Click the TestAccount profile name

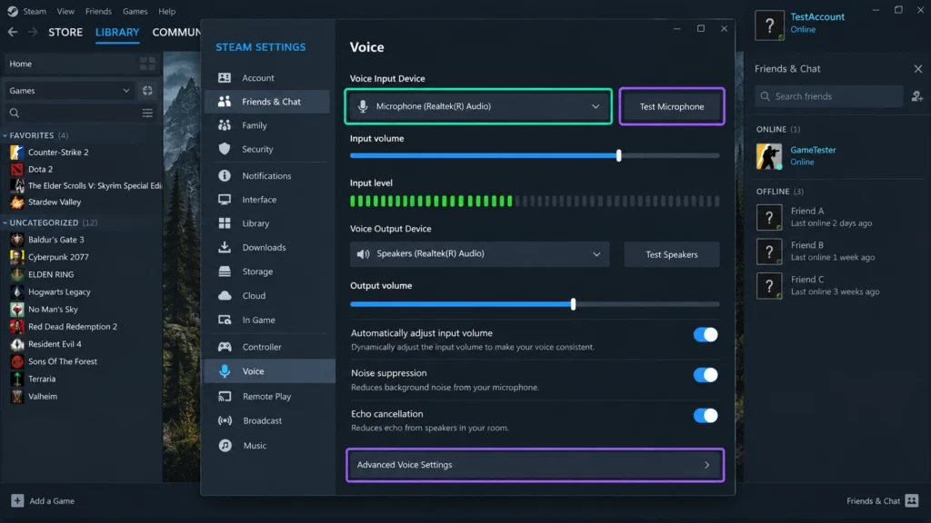click(x=817, y=16)
